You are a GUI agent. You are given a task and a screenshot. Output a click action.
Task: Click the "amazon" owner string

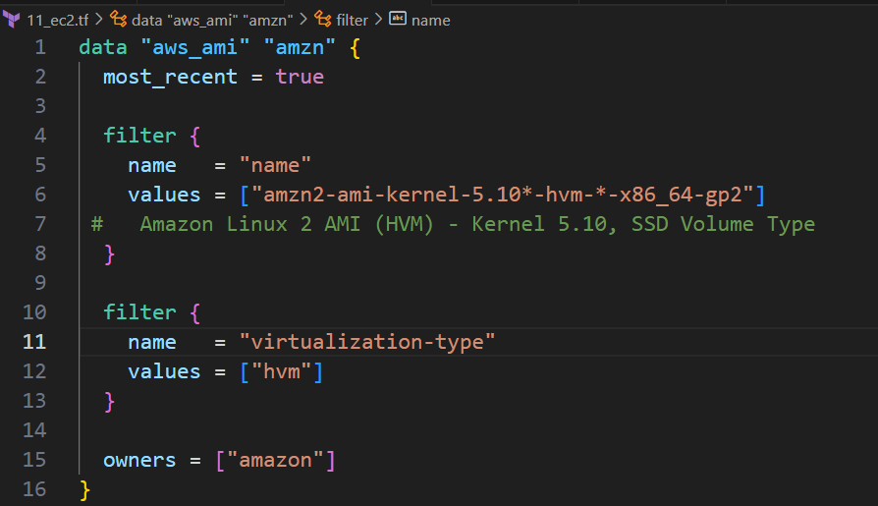[x=275, y=460]
